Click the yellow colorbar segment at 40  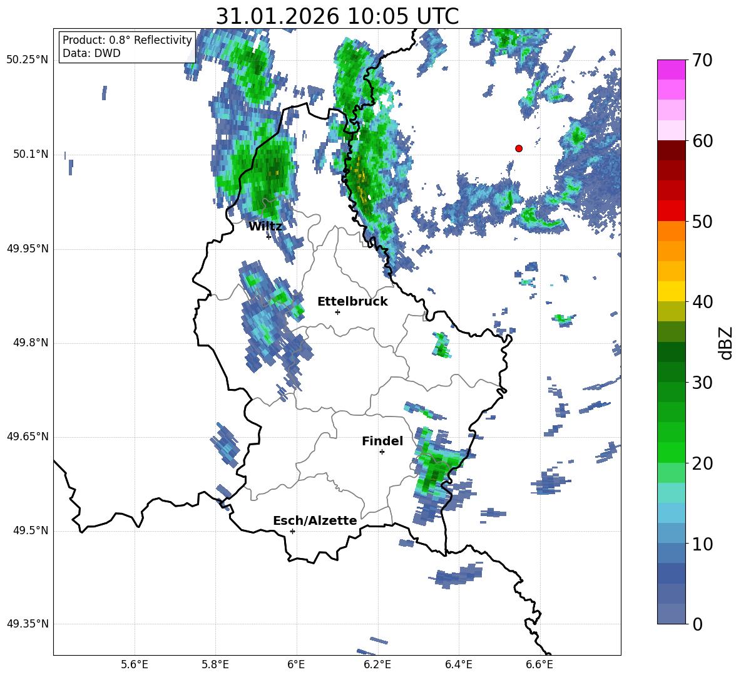click(x=671, y=291)
